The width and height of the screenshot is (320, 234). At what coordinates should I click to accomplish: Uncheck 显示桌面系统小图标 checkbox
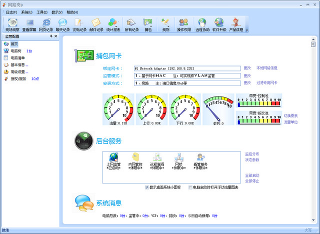click(147, 187)
